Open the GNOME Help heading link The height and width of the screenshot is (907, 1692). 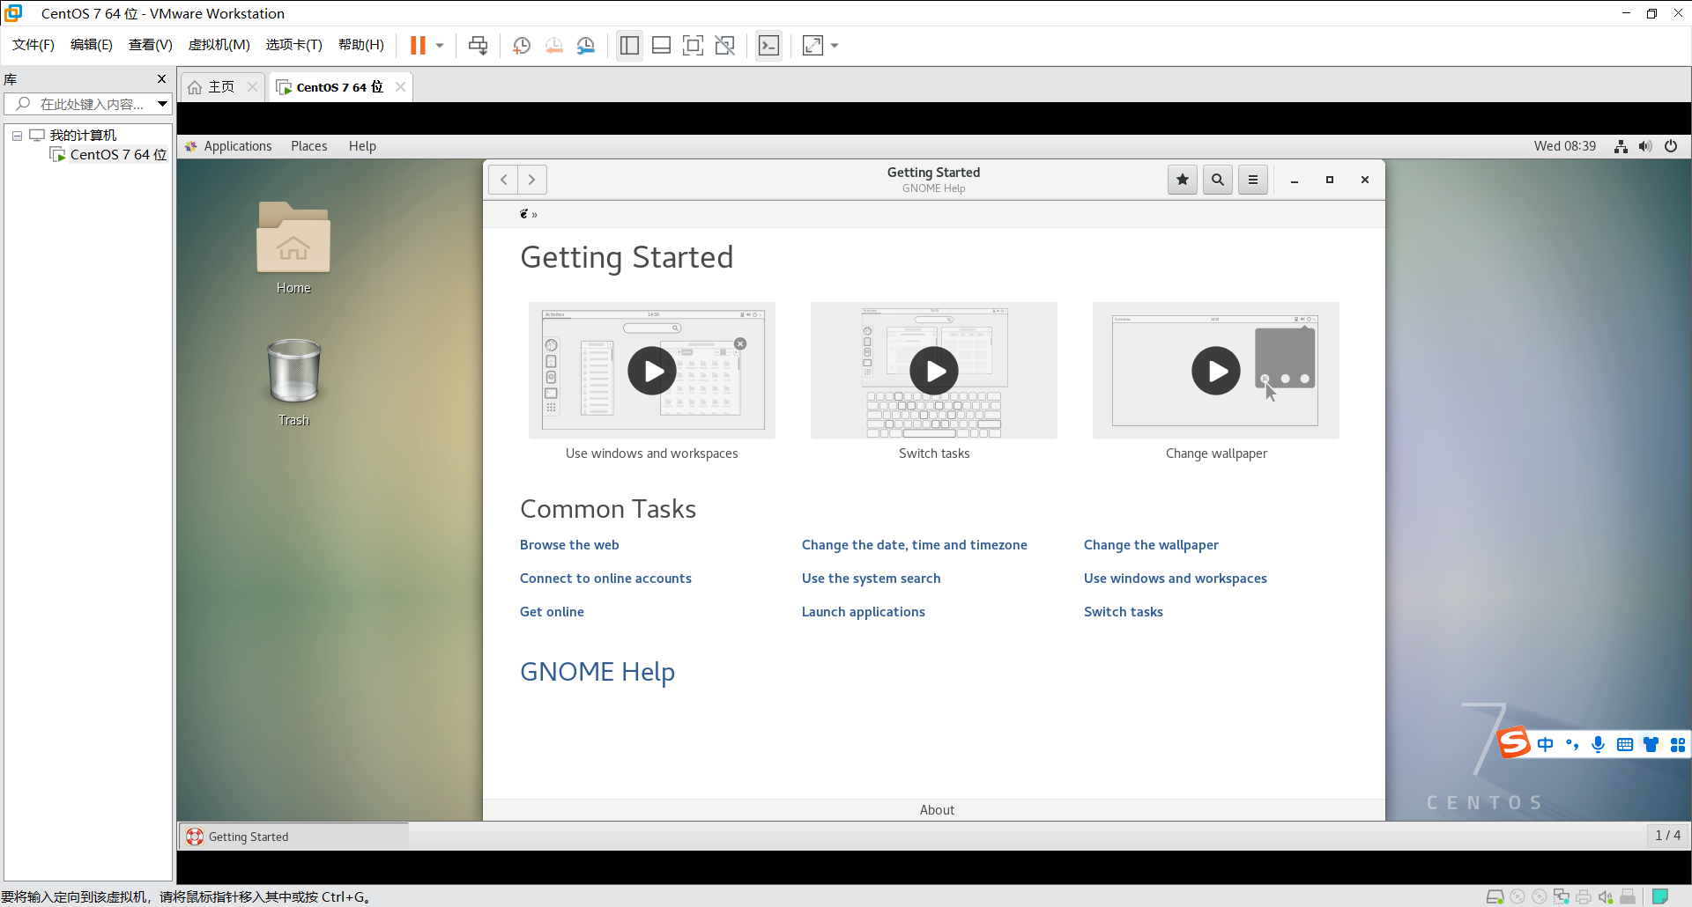point(597,672)
